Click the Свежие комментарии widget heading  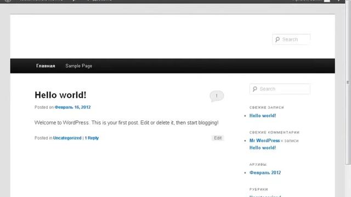click(x=274, y=132)
